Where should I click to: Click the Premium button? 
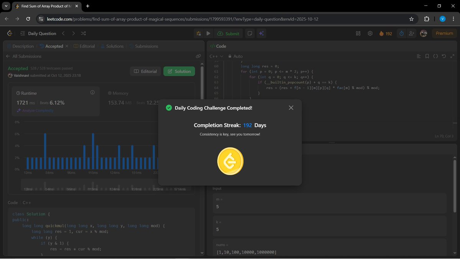click(444, 33)
